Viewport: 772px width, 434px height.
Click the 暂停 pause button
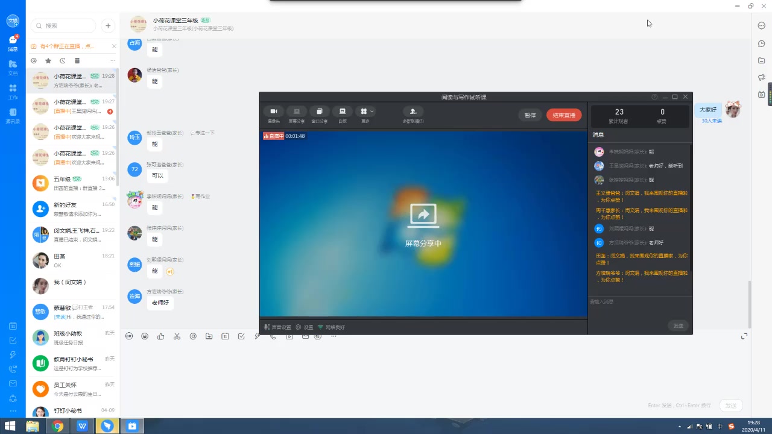click(x=530, y=115)
